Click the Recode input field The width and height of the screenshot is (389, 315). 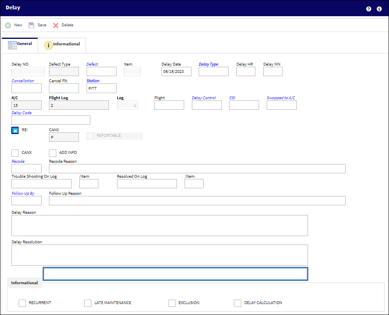(27, 168)
